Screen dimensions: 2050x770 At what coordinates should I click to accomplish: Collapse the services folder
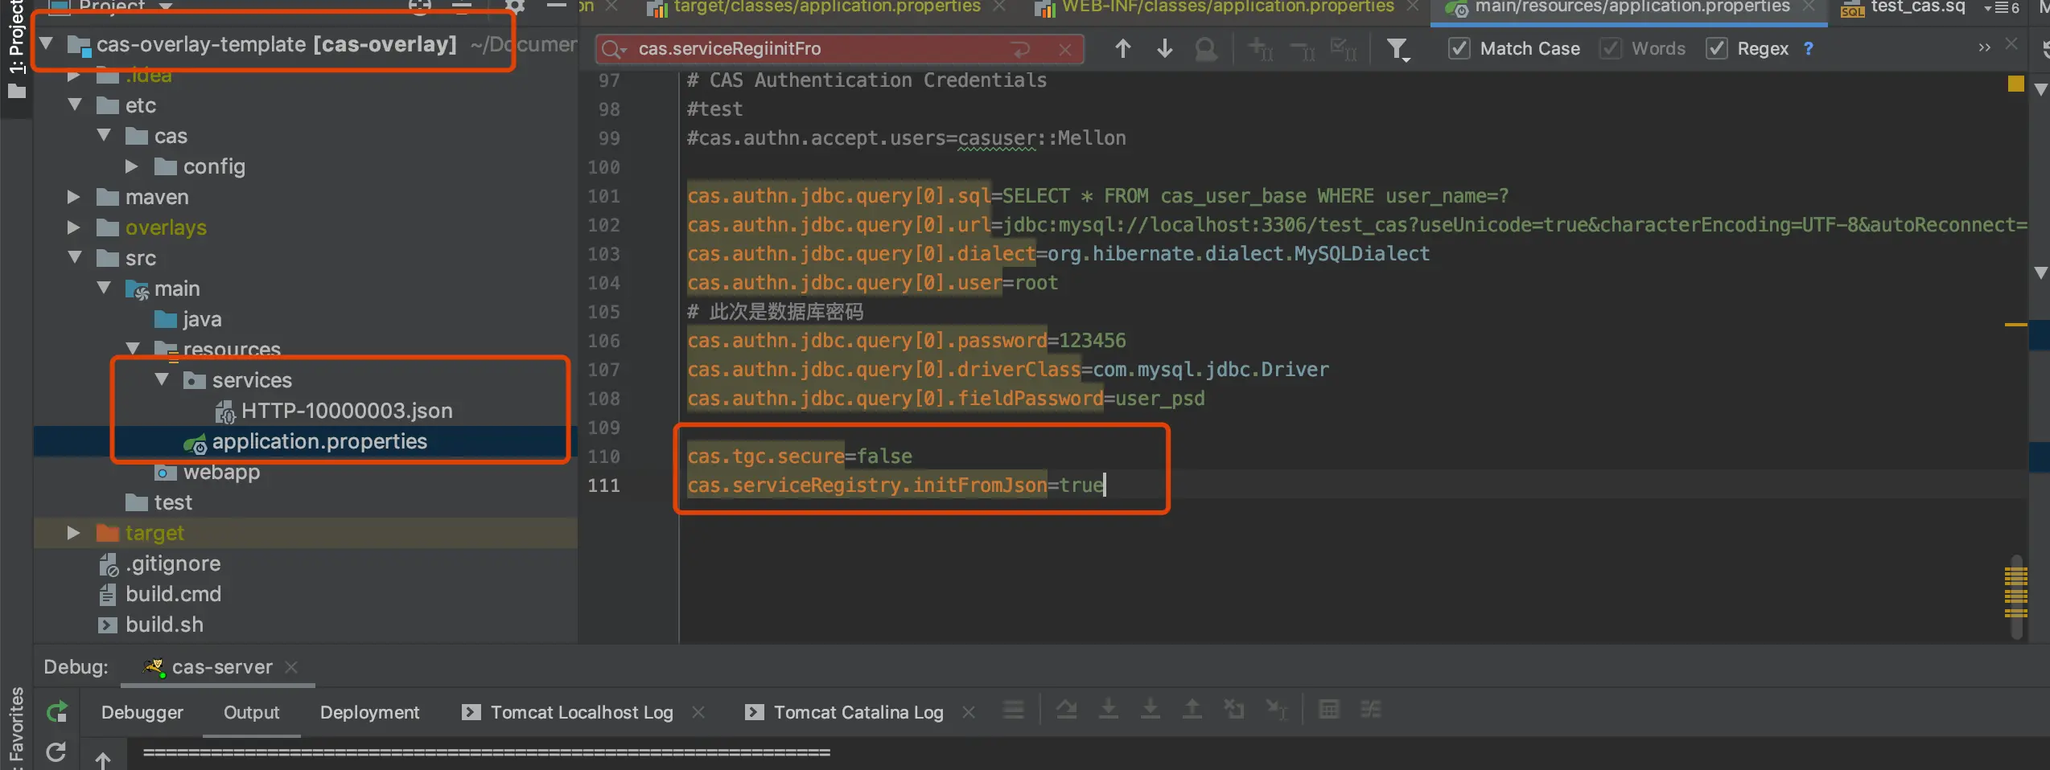pyautogui.click(x=162, y=379)
